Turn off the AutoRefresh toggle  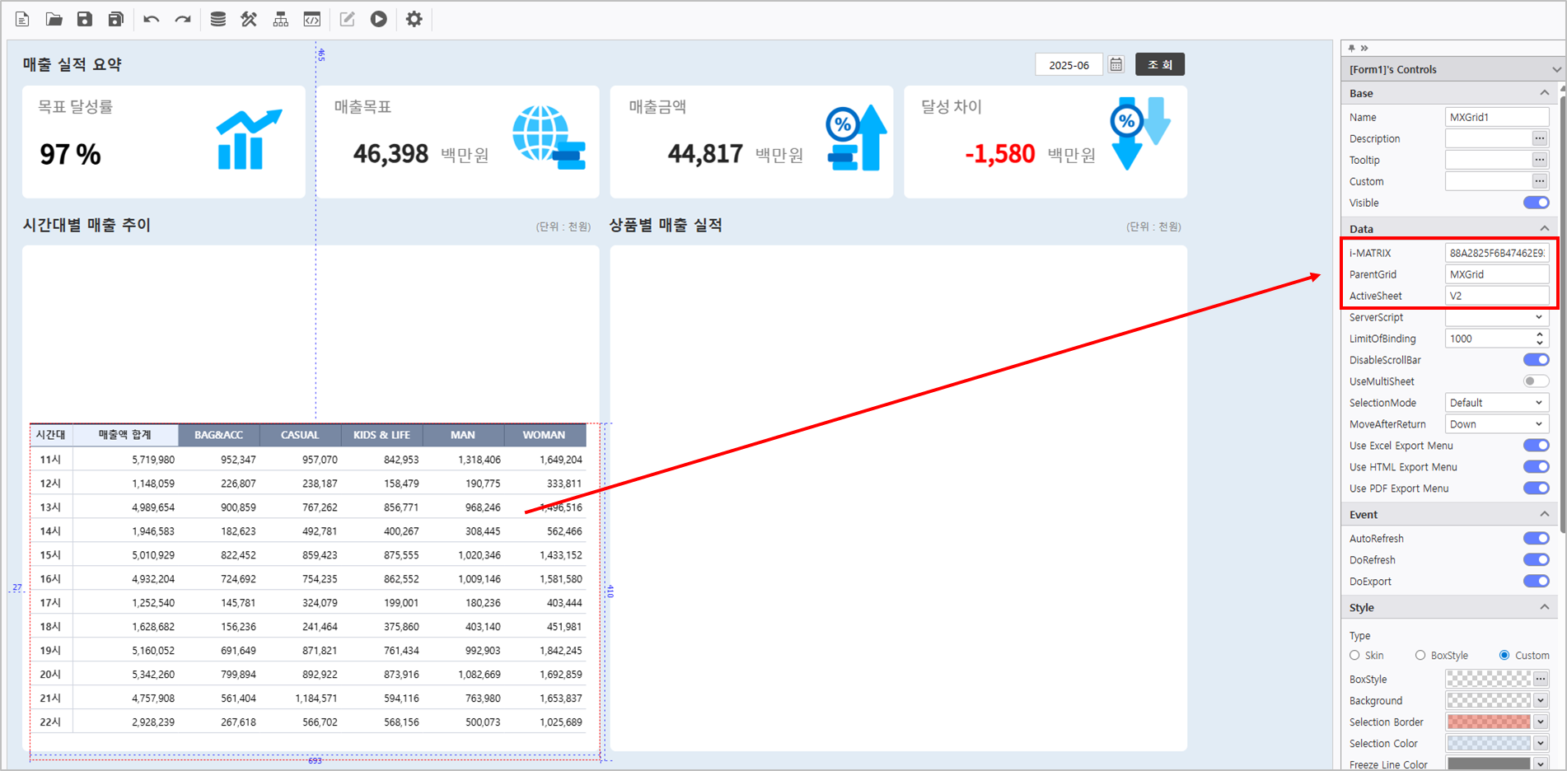1536,539
